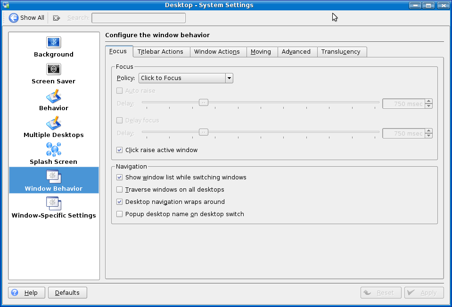Disable Click raise active window checkbox
This screenshot has width=452, height=307.
120,150
